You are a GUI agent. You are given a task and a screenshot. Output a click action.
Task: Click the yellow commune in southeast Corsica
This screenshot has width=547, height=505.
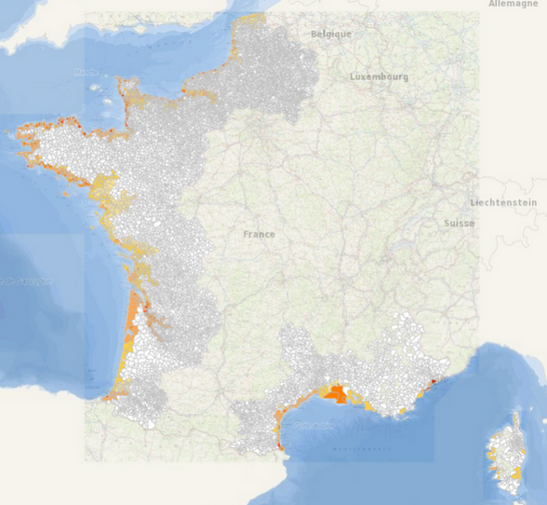(x=517, y=473)
